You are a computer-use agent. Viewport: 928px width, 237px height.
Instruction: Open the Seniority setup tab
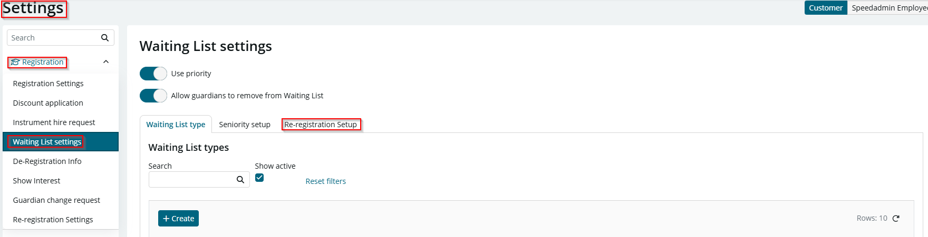245,125
